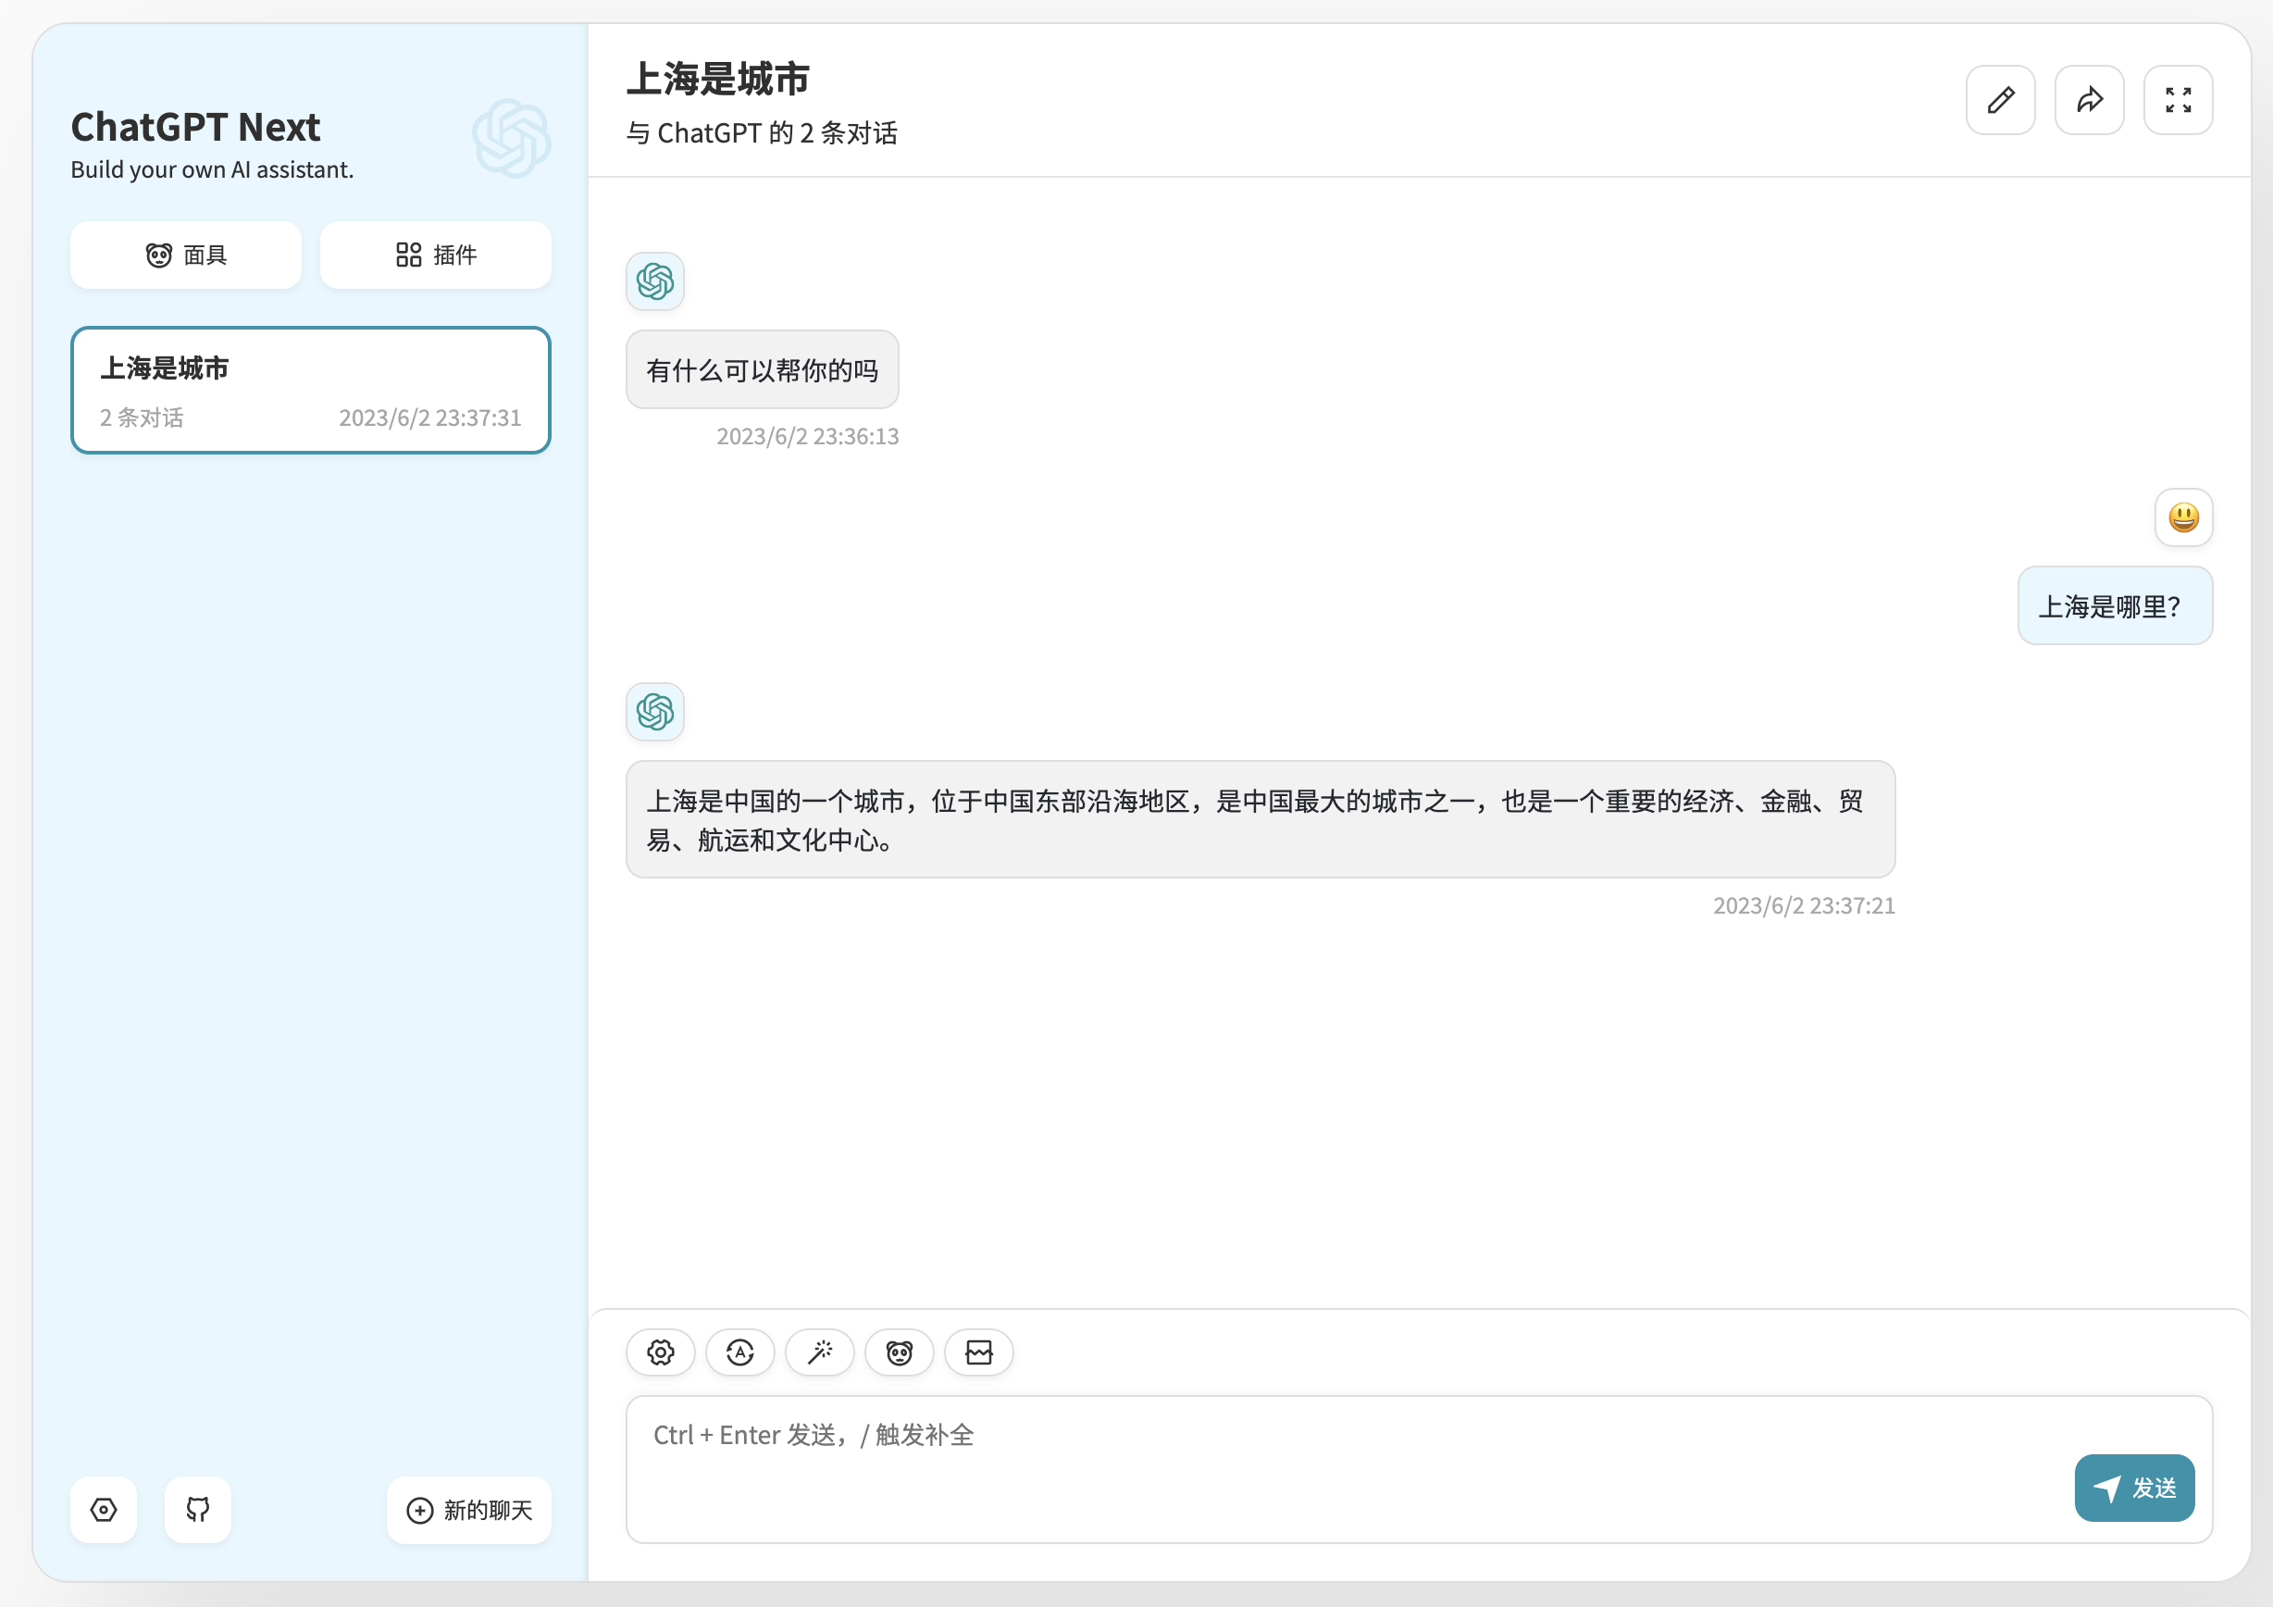Viewport: 2273px width, 1607px height.
Task: Open the 插件 plugins page
Action: point(436,255)
